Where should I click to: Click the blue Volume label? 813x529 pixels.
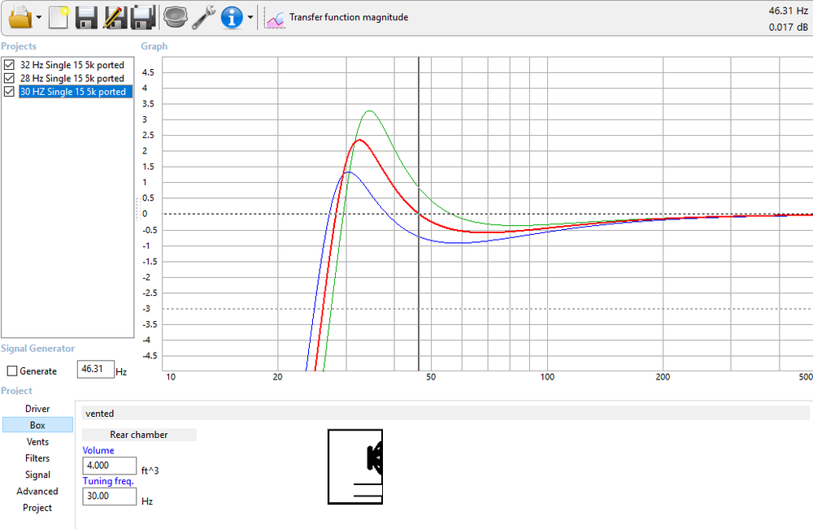click(98, 450)
